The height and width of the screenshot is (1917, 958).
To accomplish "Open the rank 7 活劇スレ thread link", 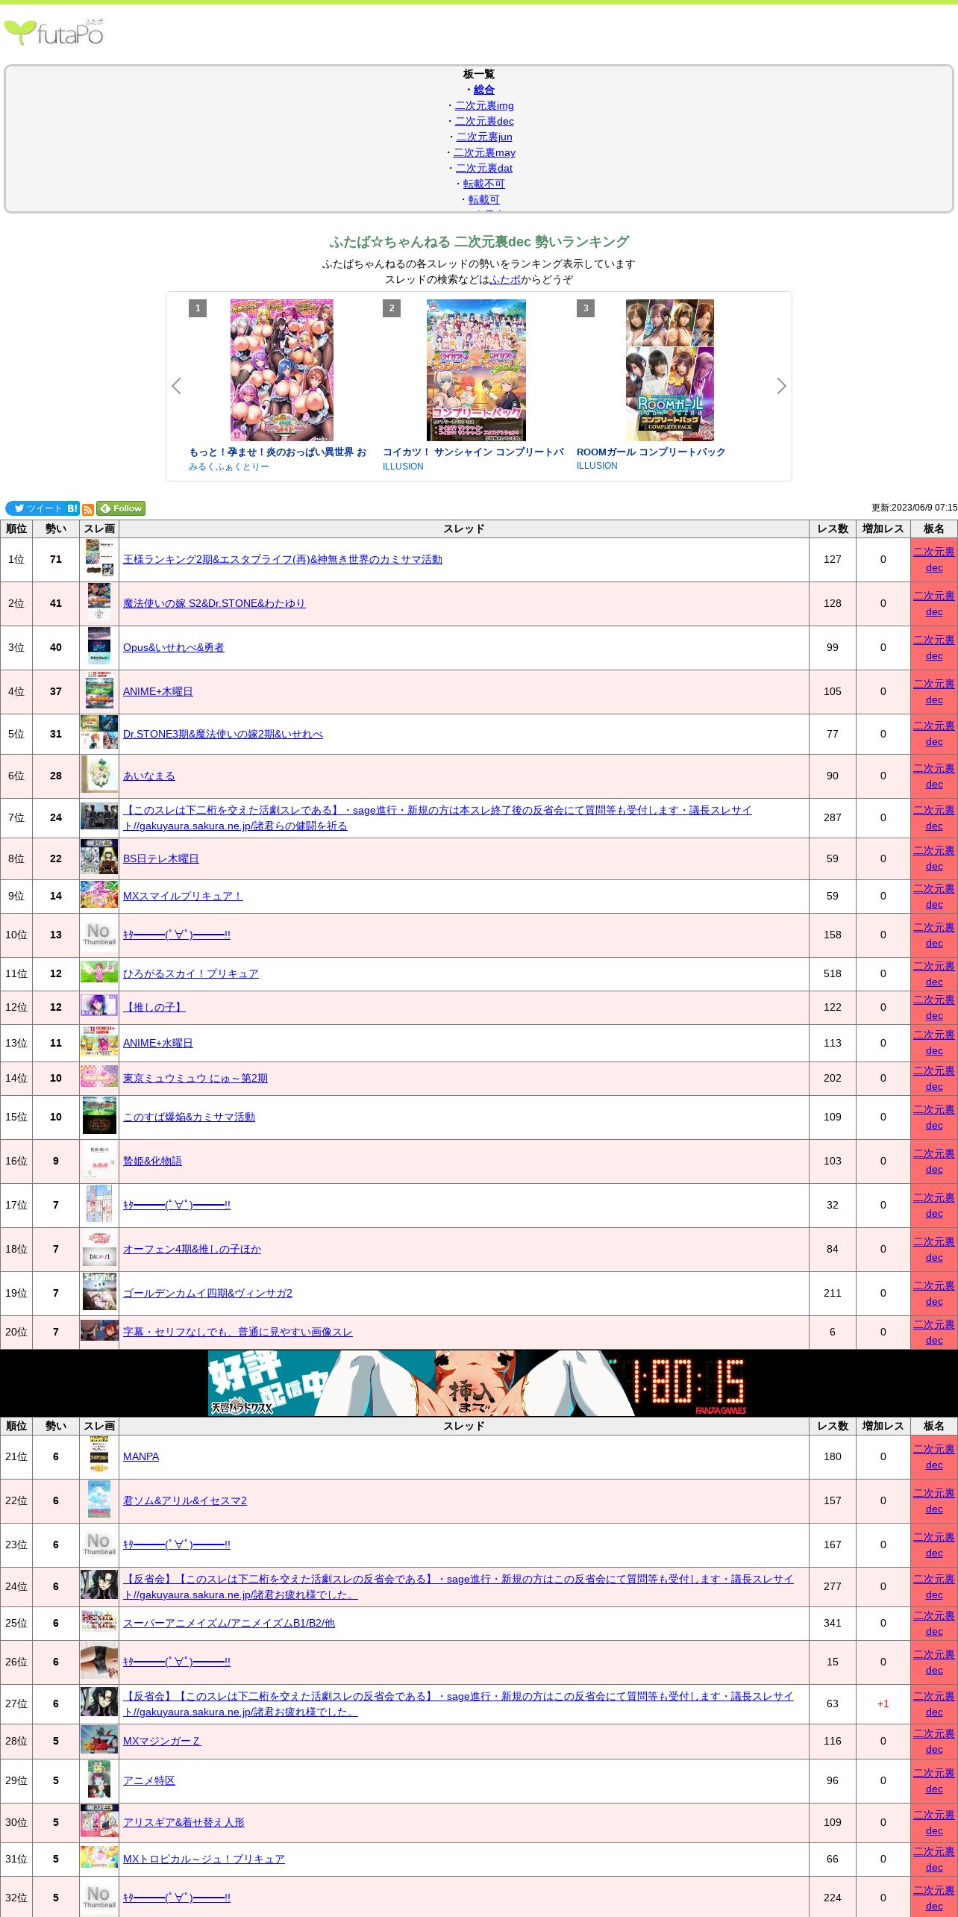I will [x=437, y=818].
